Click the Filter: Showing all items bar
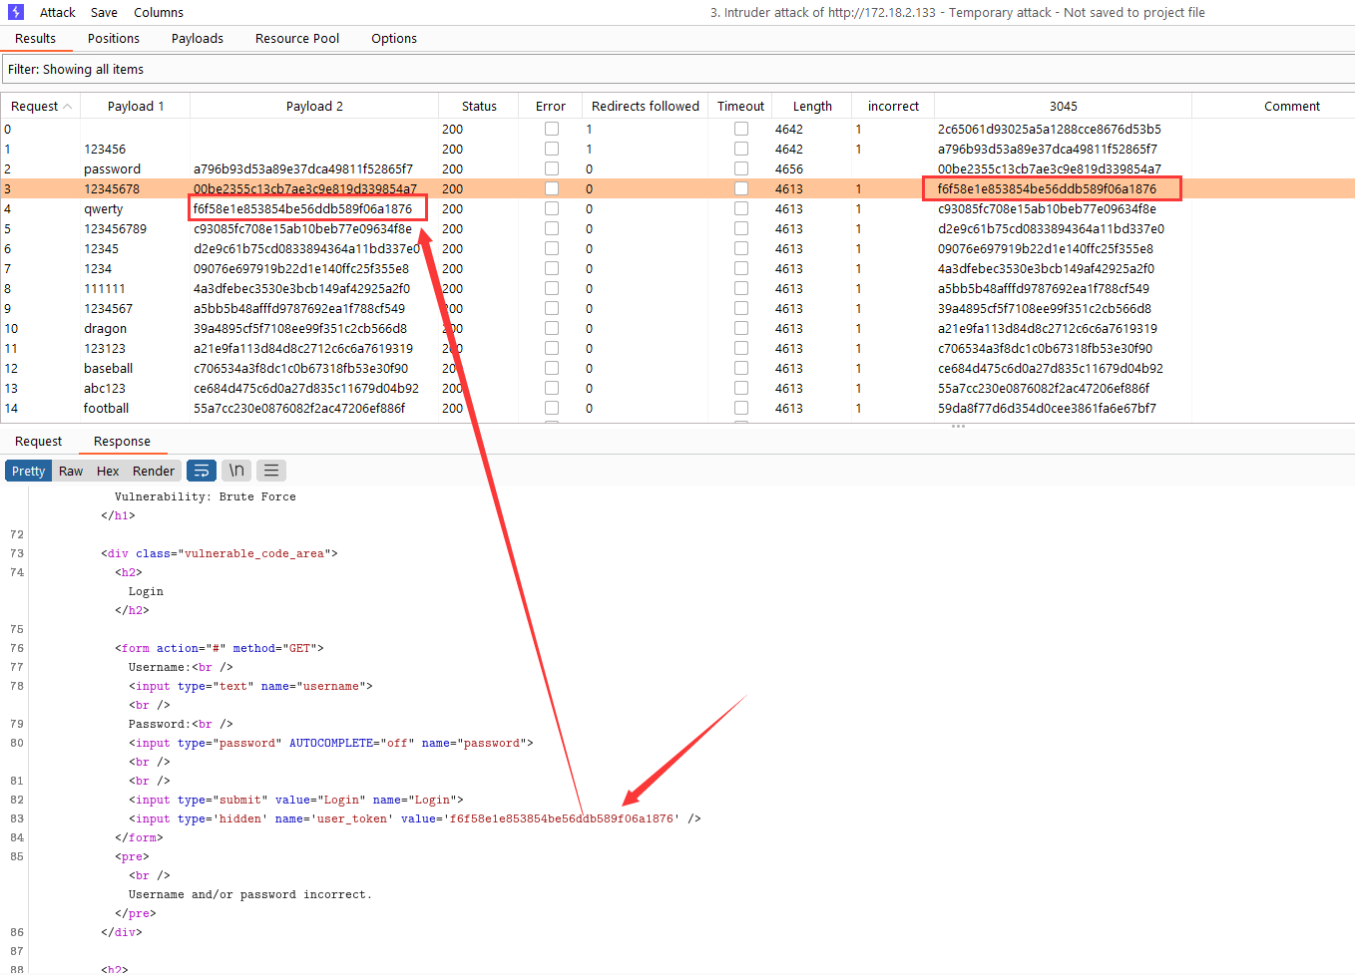This screenshot has height=975, width=1355. [x=677, y=70]
